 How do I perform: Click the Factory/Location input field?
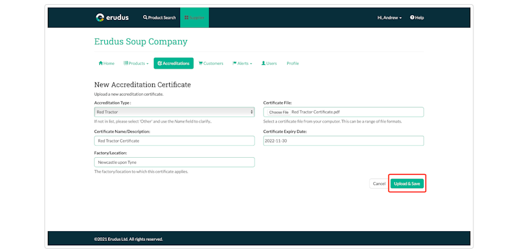point(175,163)
